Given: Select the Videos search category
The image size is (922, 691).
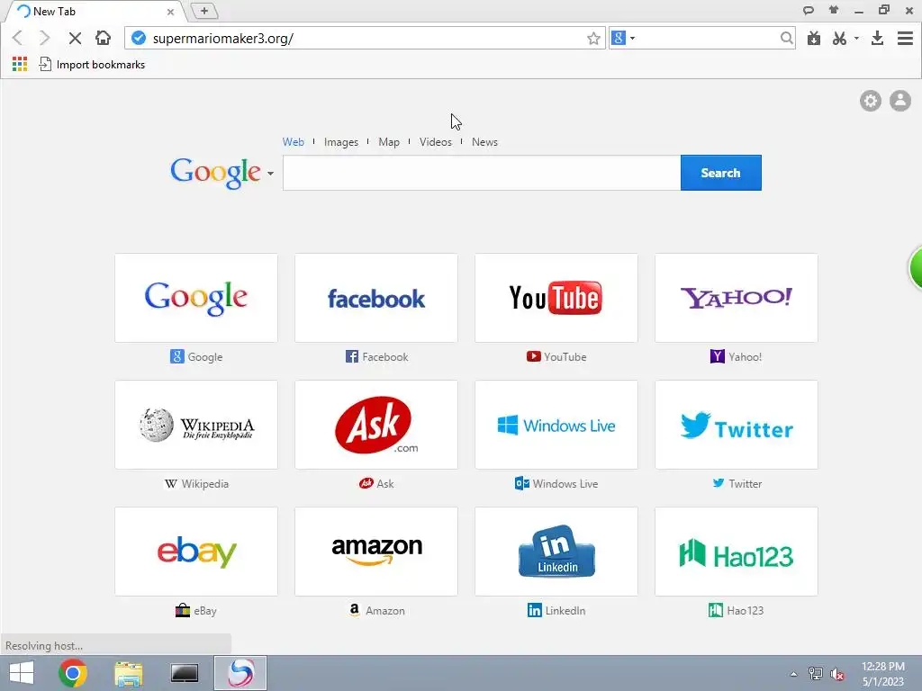Looking at the screenshot, I should (436, 141).
